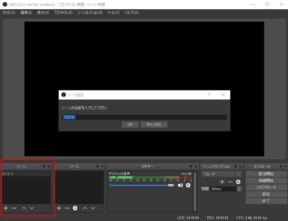Open デスクトップ音声 settings gear in the mixer
This screenshot has width=288, height=221.
point(188,185)
